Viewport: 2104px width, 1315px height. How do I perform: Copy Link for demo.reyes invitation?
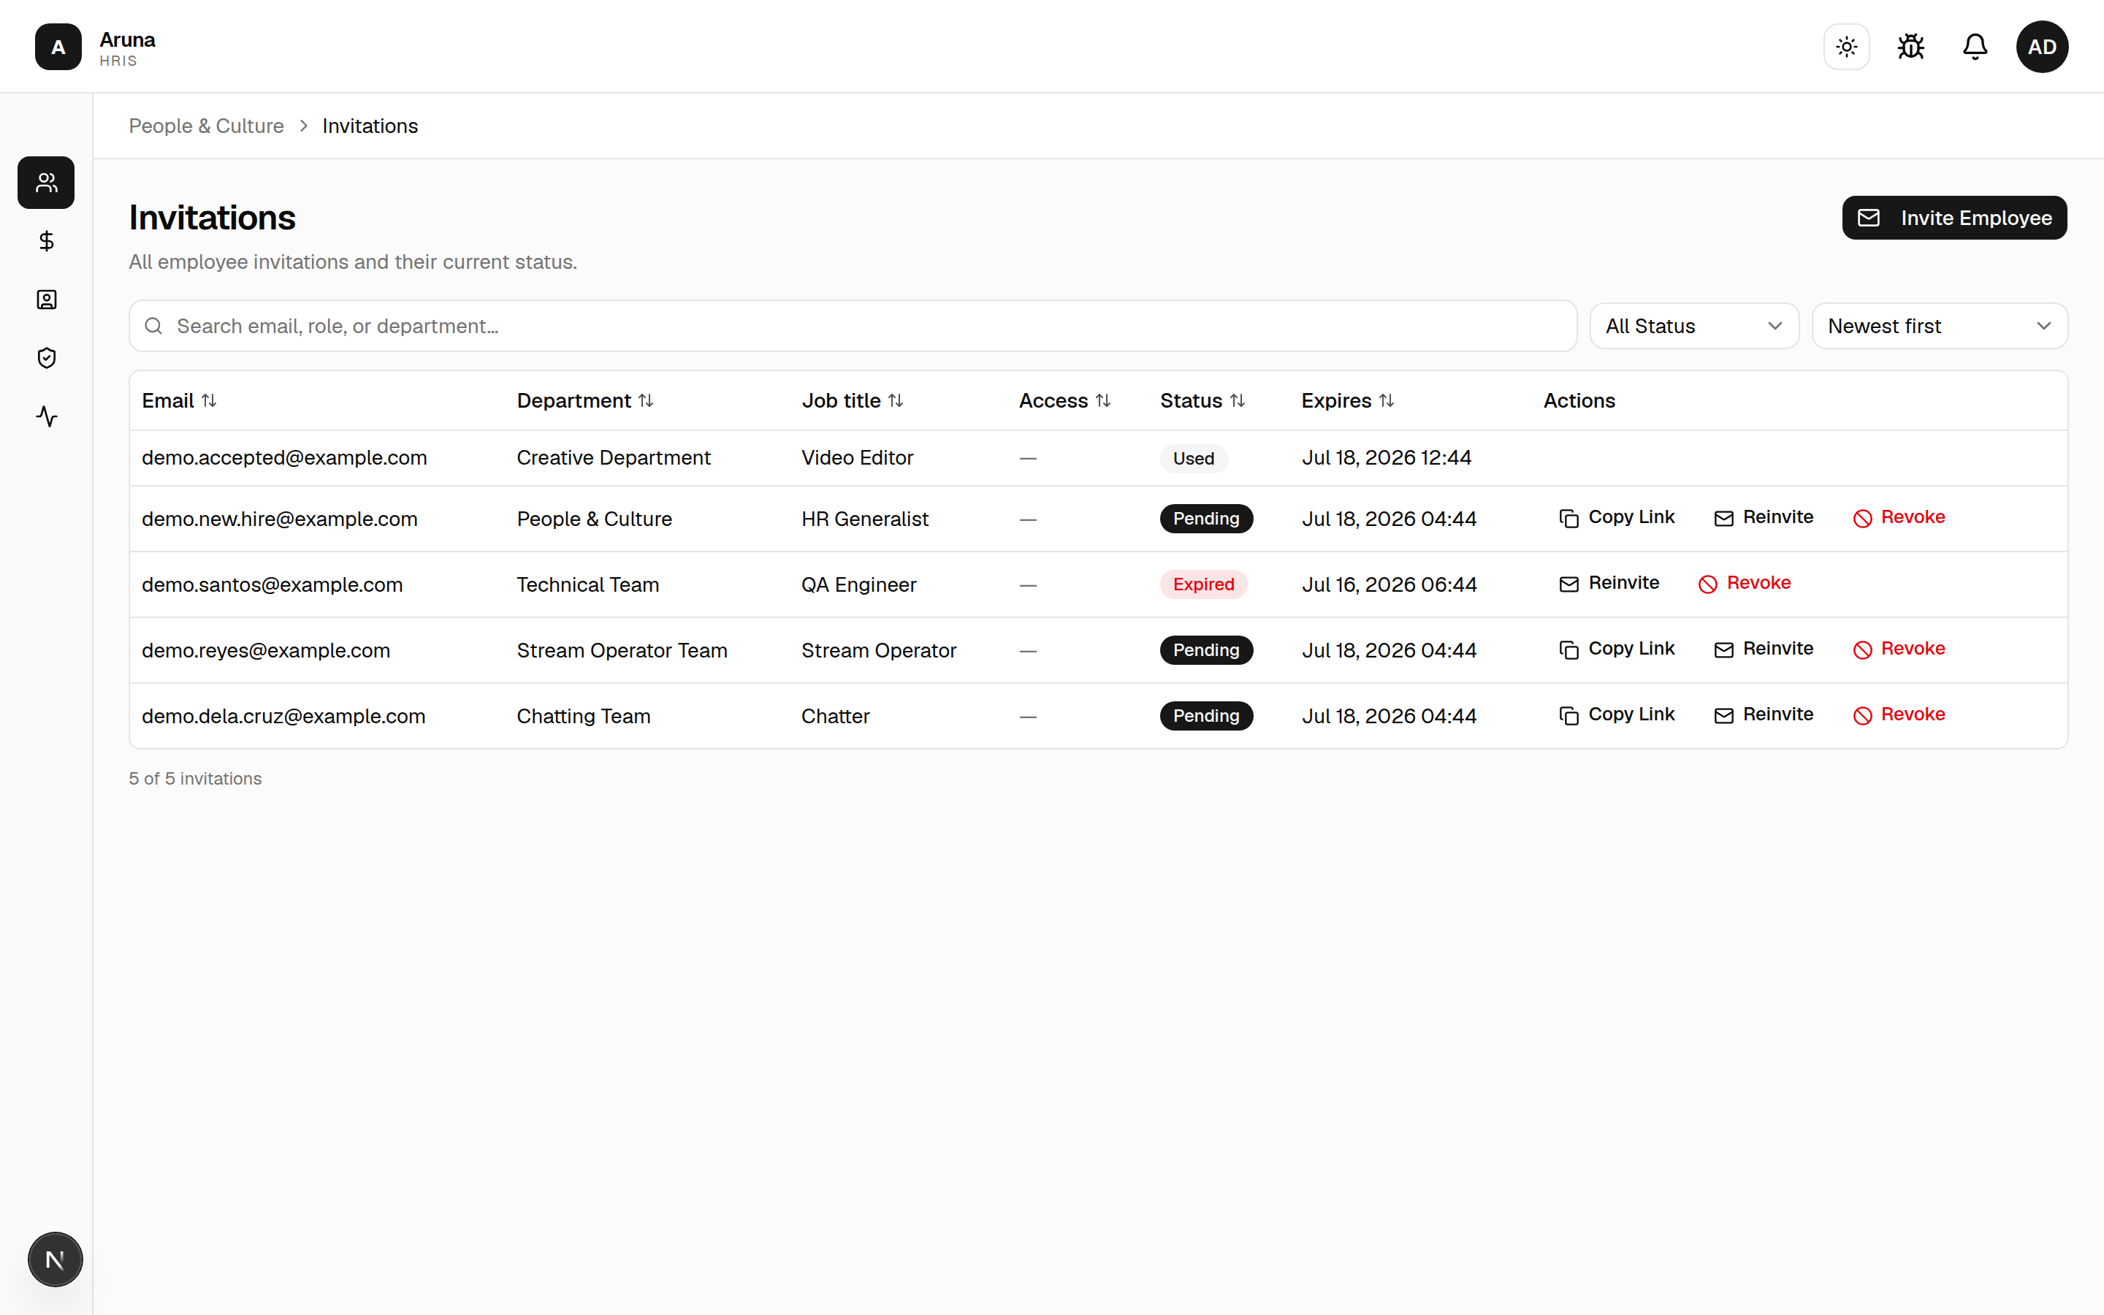pyautogui.click(x=1616, y=649)
